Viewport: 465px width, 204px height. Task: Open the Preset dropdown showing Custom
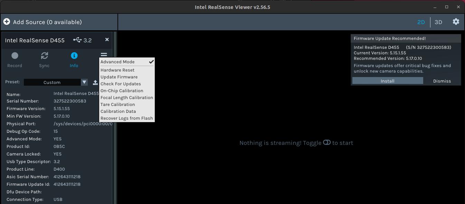coord(54,82)
